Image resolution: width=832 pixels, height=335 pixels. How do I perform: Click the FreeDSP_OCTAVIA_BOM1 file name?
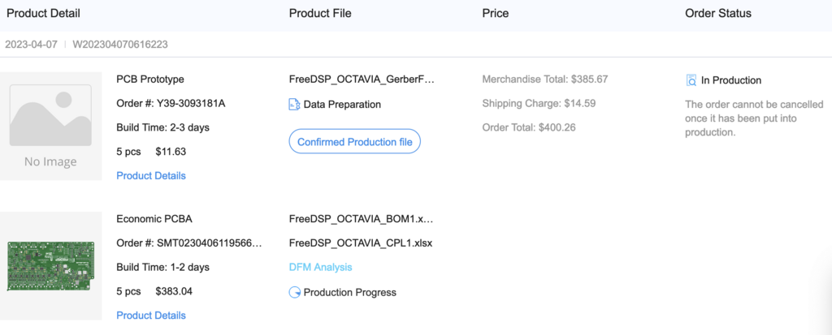point(362,218)
